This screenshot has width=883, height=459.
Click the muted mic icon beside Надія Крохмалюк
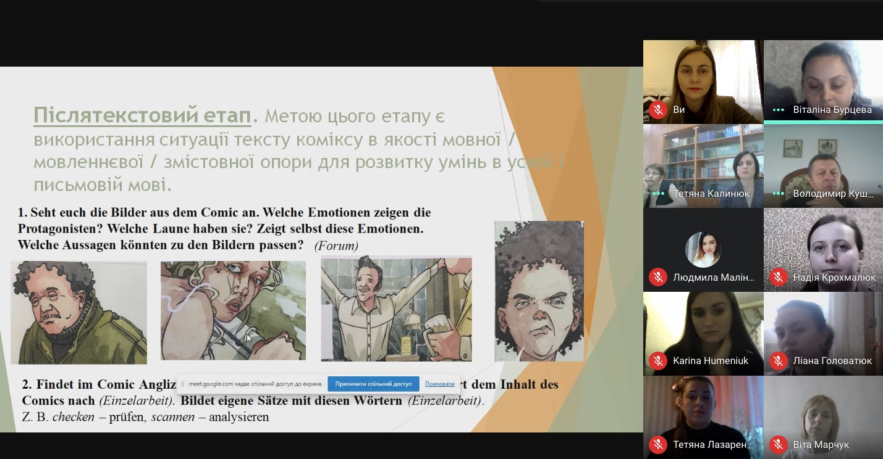click(x=779, y=278)
